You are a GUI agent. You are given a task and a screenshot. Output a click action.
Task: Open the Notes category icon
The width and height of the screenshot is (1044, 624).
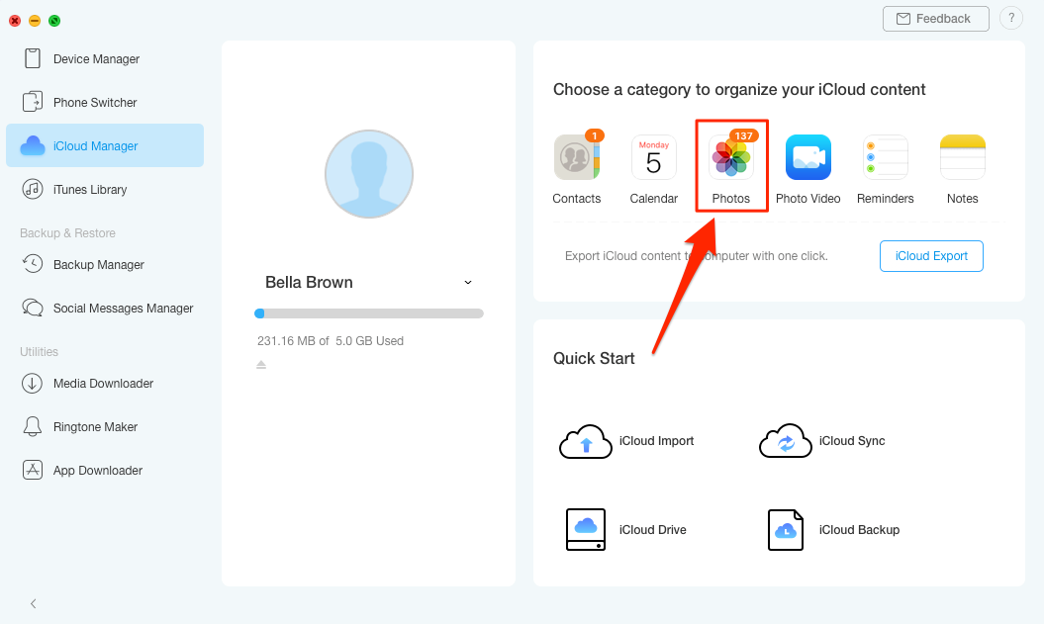point(963,157)
